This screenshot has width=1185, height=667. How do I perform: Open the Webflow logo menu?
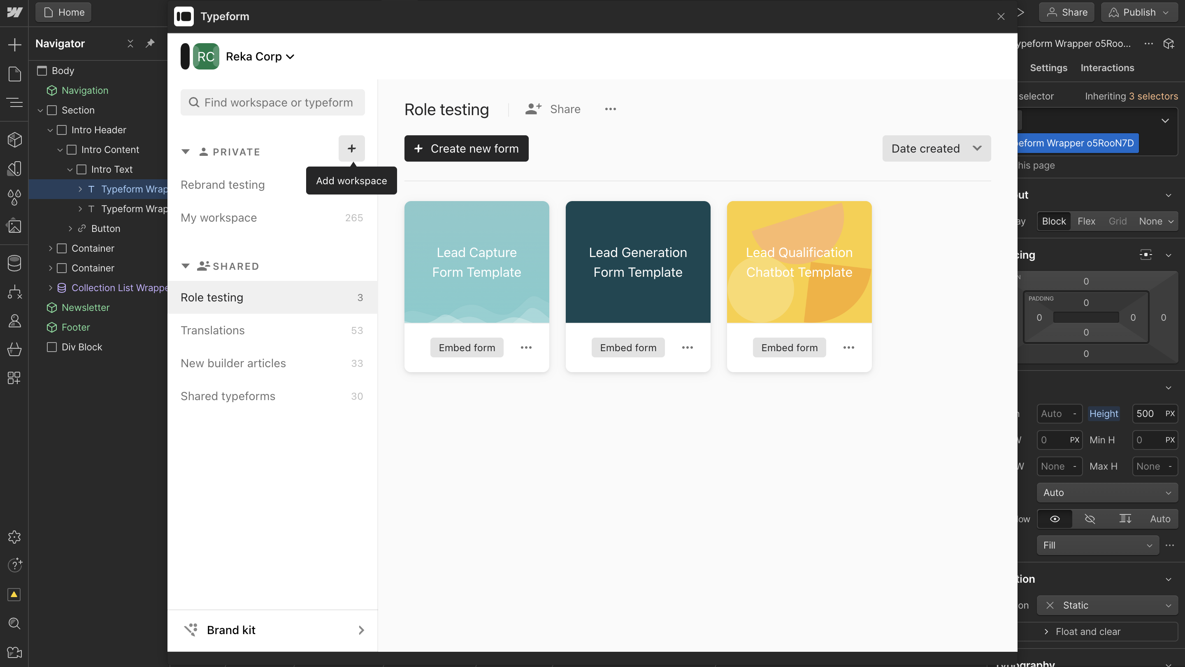(x=14, y=12)
